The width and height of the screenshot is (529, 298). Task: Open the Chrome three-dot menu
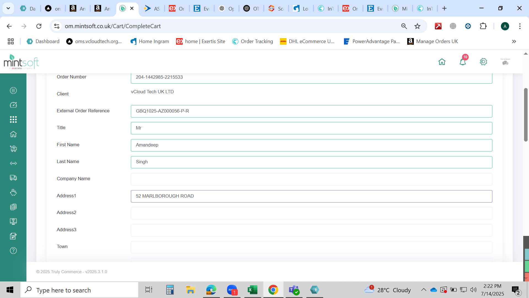[520, 26]
